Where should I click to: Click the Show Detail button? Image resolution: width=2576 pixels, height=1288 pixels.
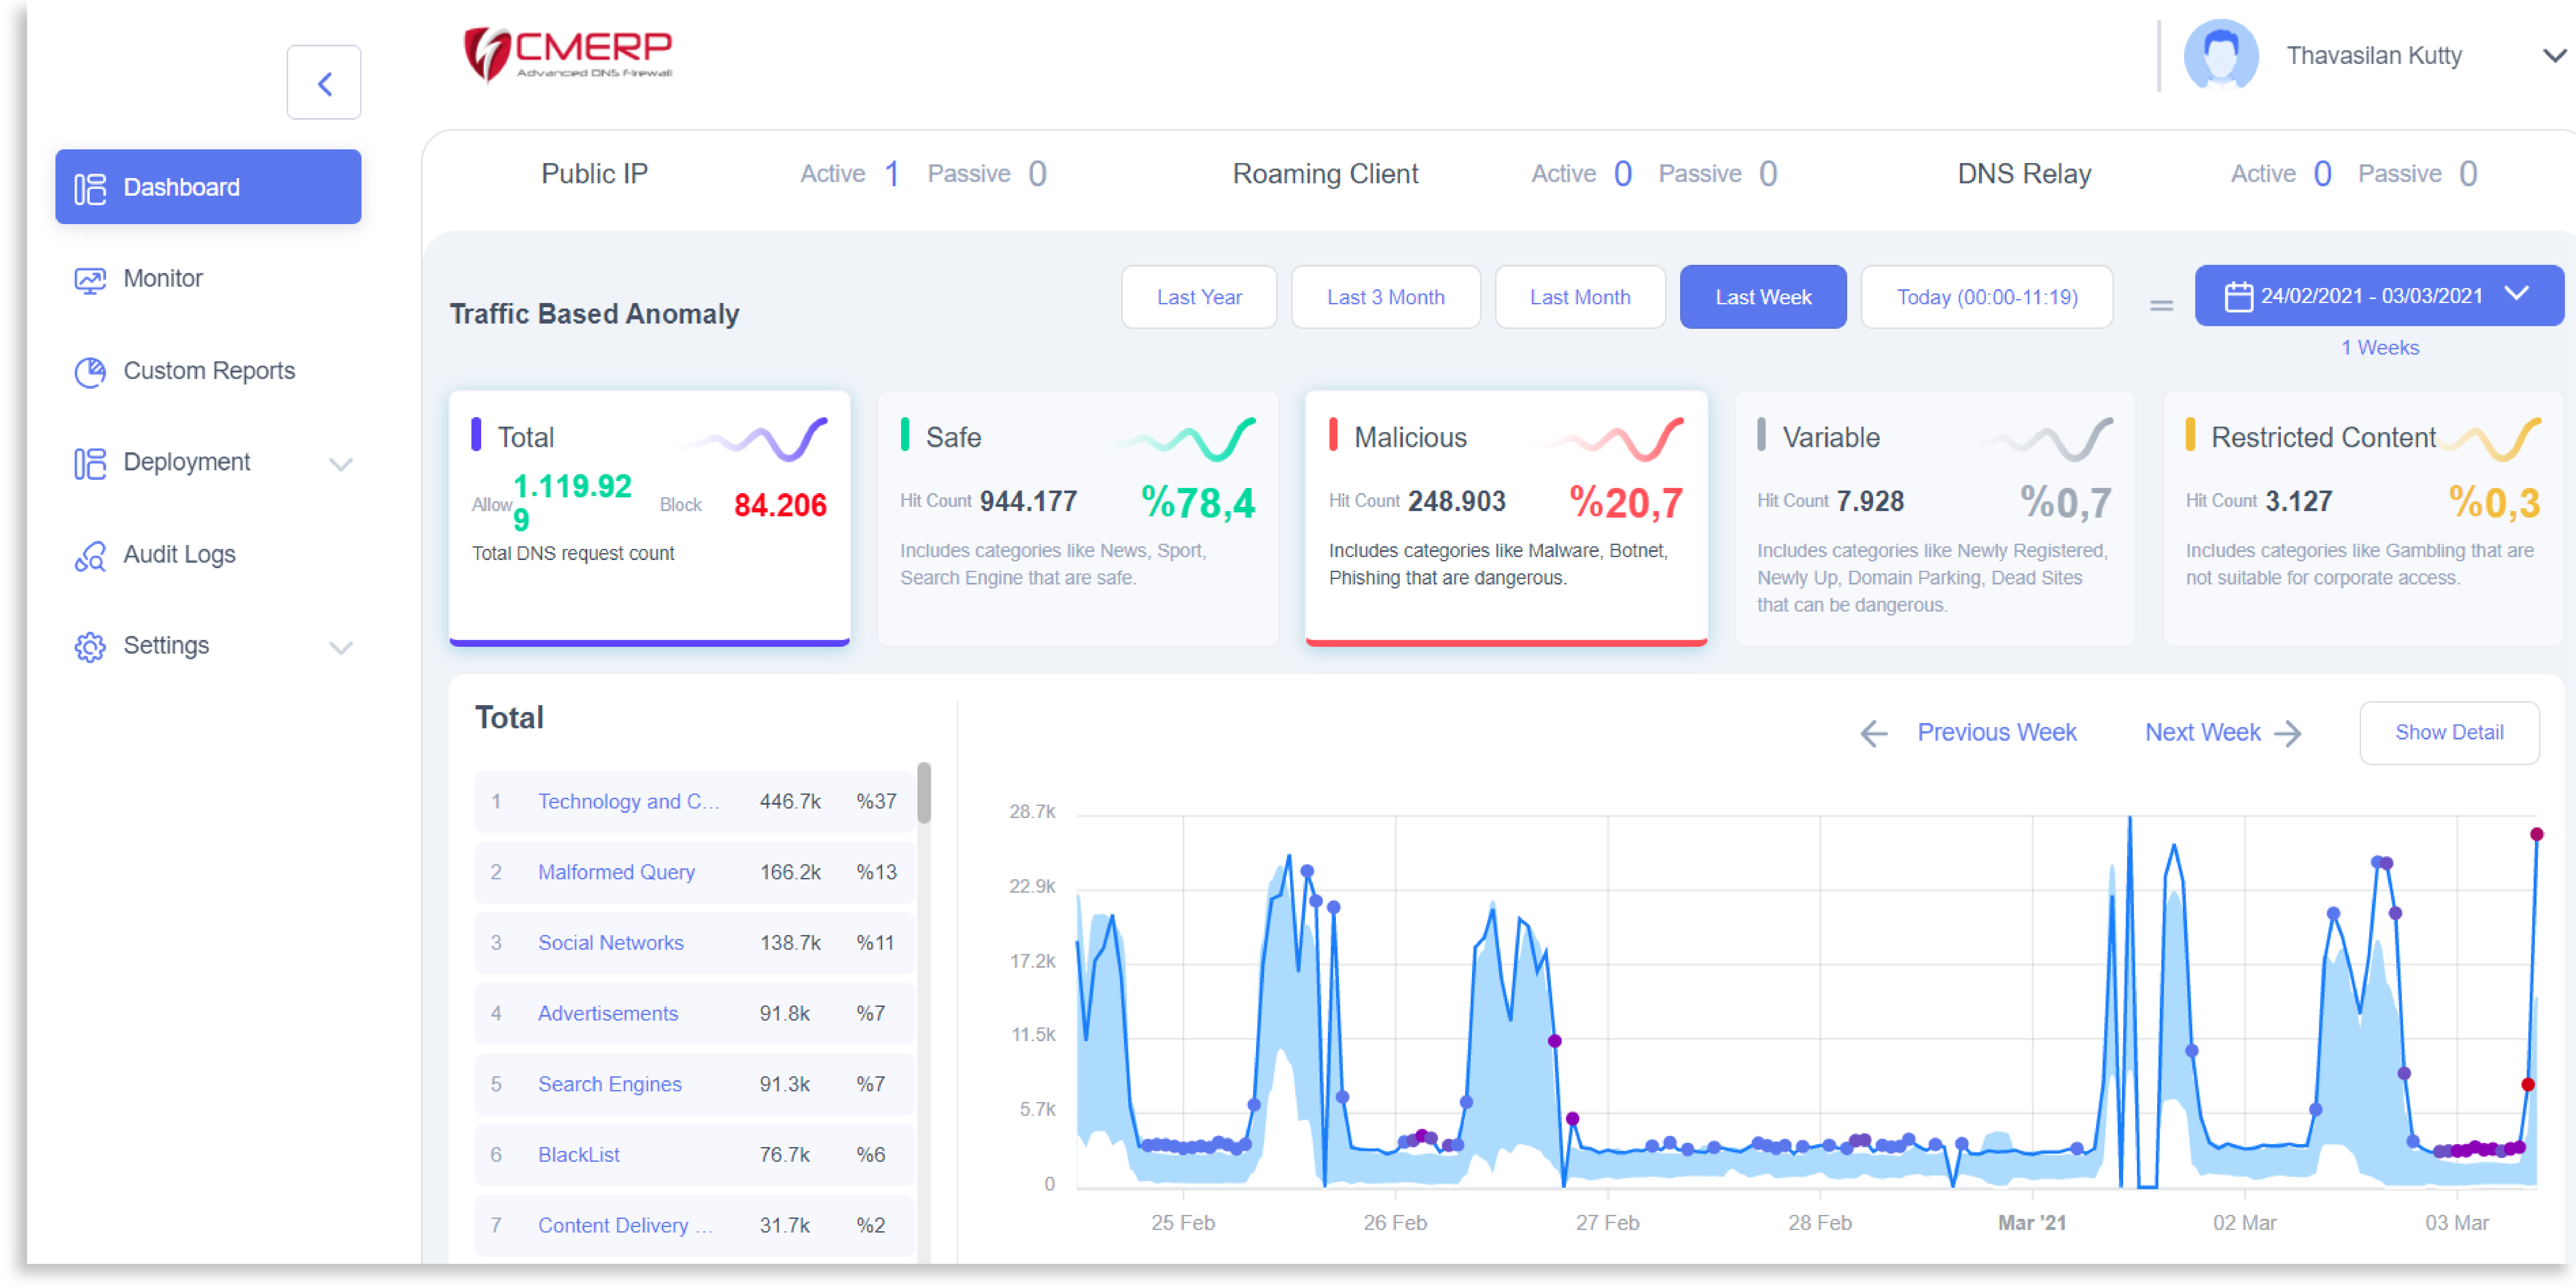point(2449,733)
